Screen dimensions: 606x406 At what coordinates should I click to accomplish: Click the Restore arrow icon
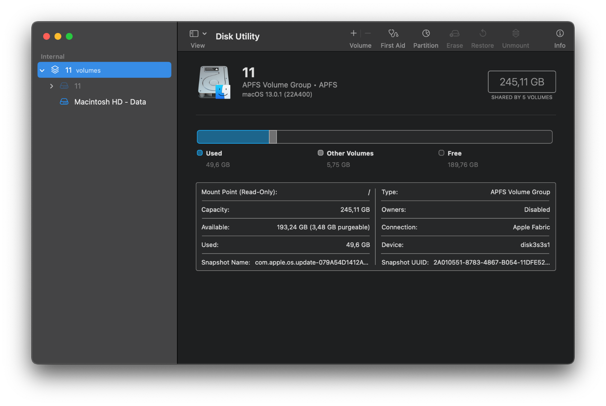coord(483,33)
